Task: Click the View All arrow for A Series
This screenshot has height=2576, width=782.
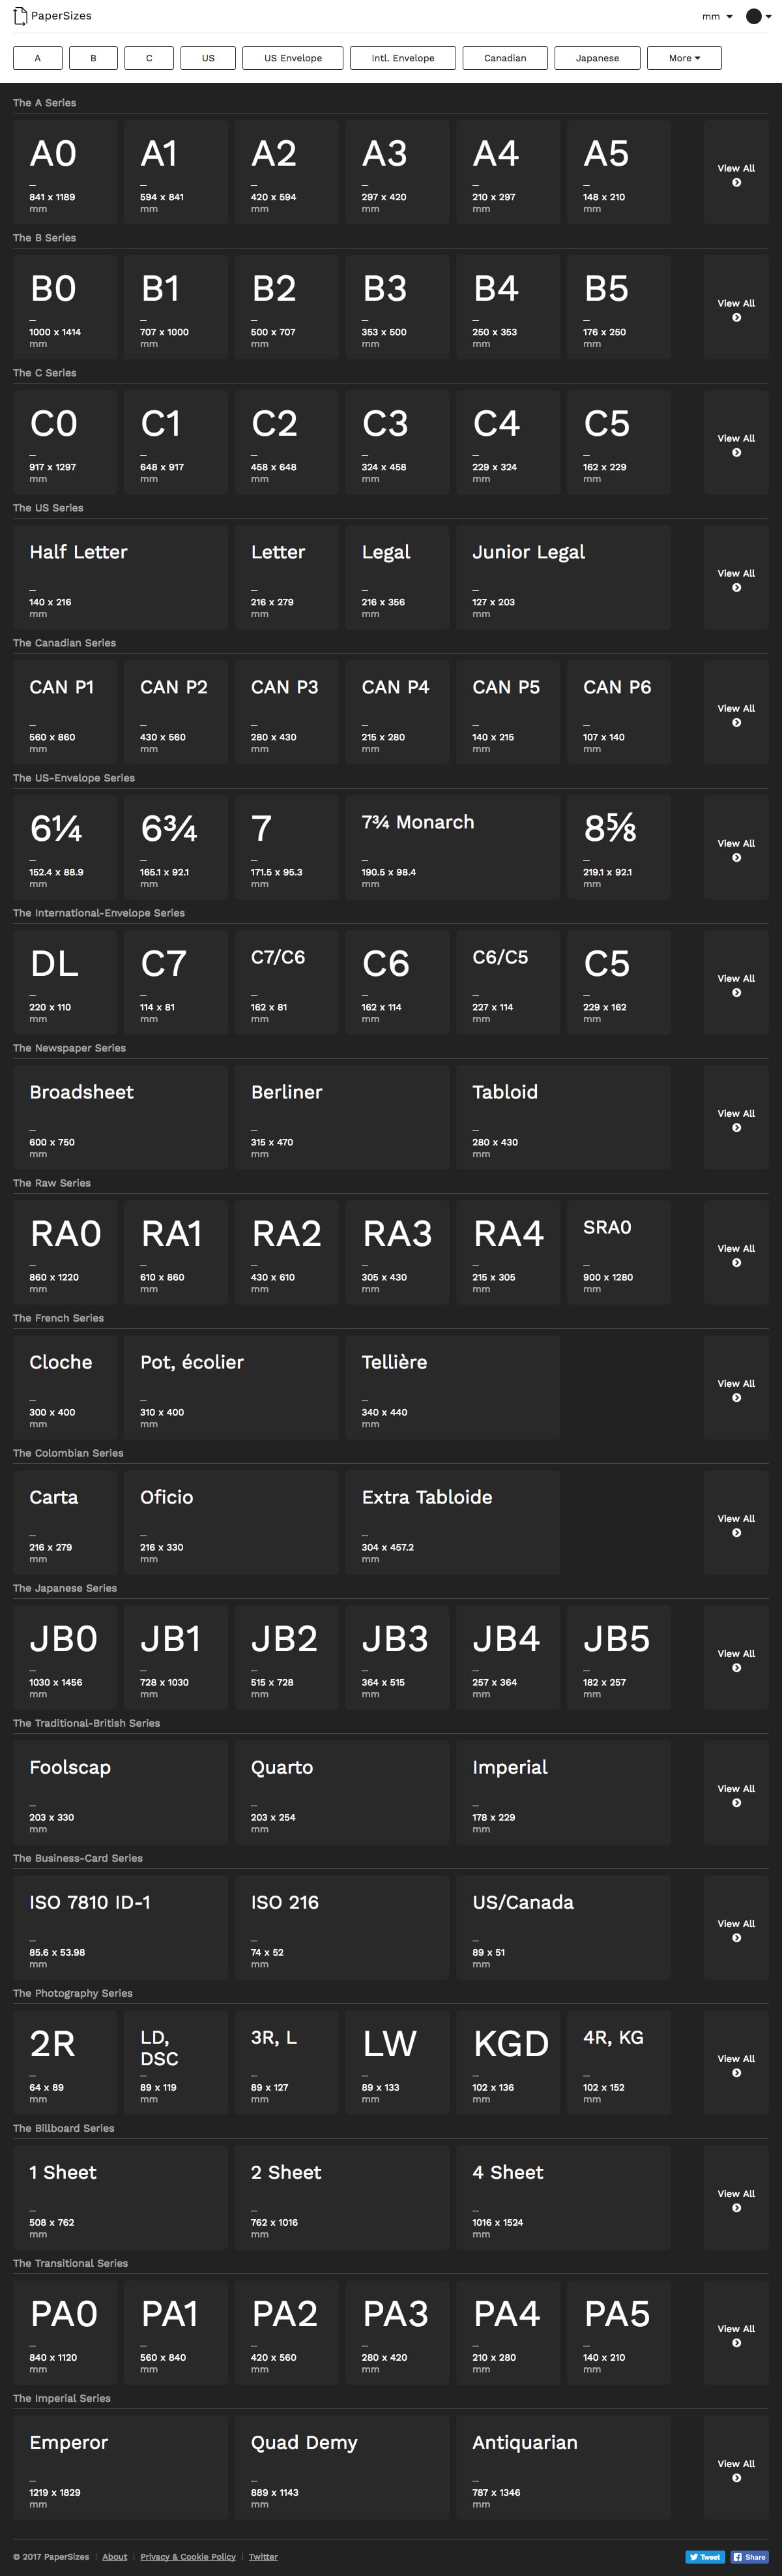Action: [x=736, y=183]
